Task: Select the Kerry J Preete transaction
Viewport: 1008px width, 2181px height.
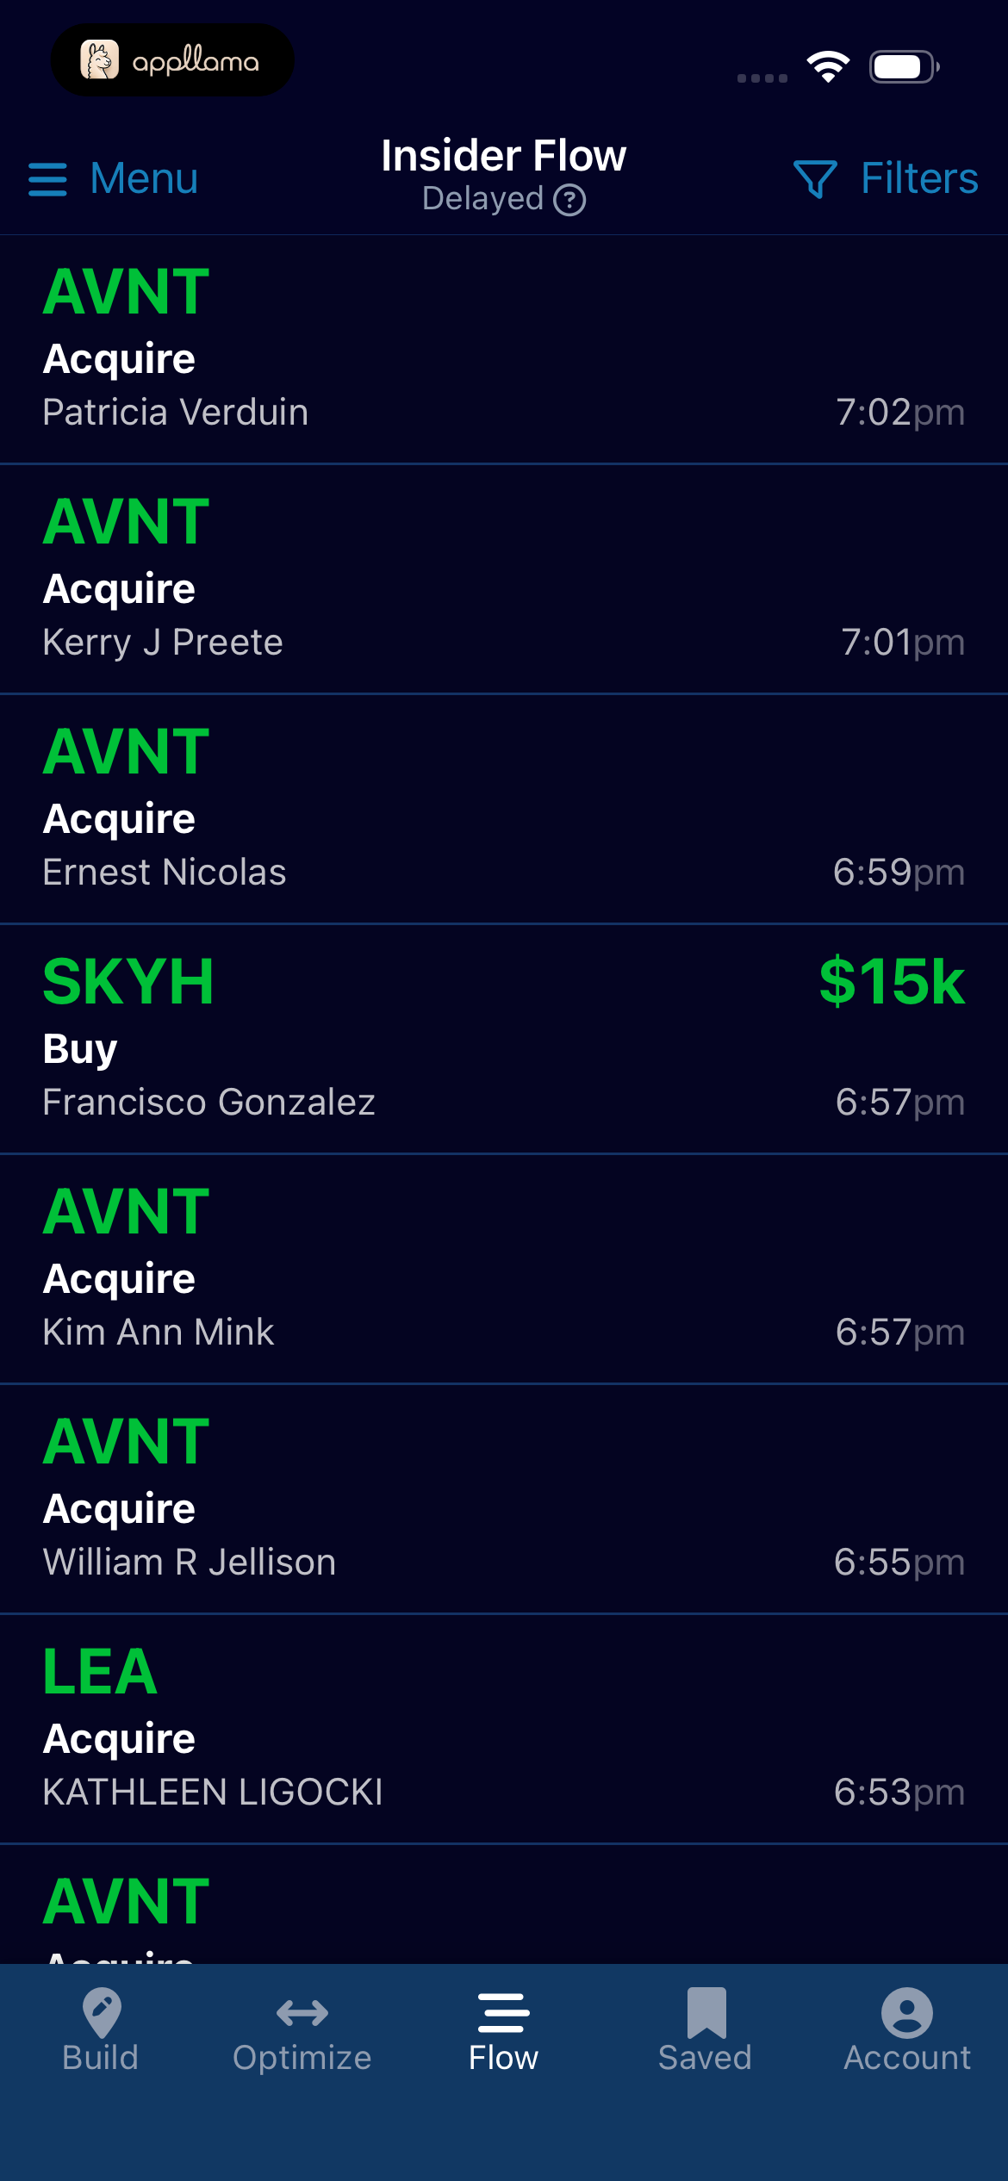Action: coord(504,580)
